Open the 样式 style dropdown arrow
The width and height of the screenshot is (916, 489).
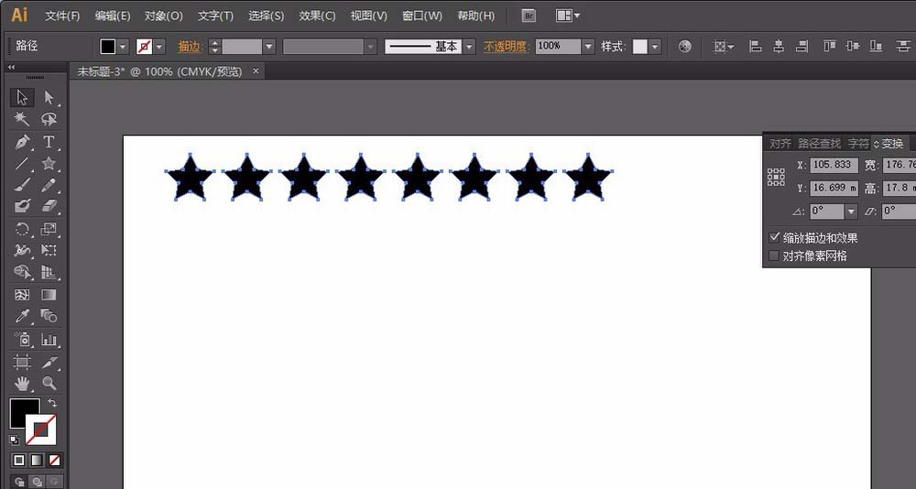[x=655, y=47]
